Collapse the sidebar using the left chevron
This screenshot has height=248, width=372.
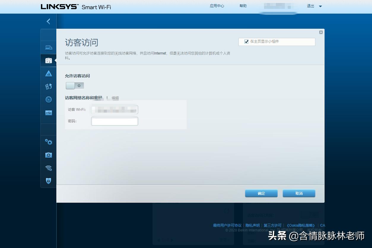pyautogui.click(x=48, y=21)
